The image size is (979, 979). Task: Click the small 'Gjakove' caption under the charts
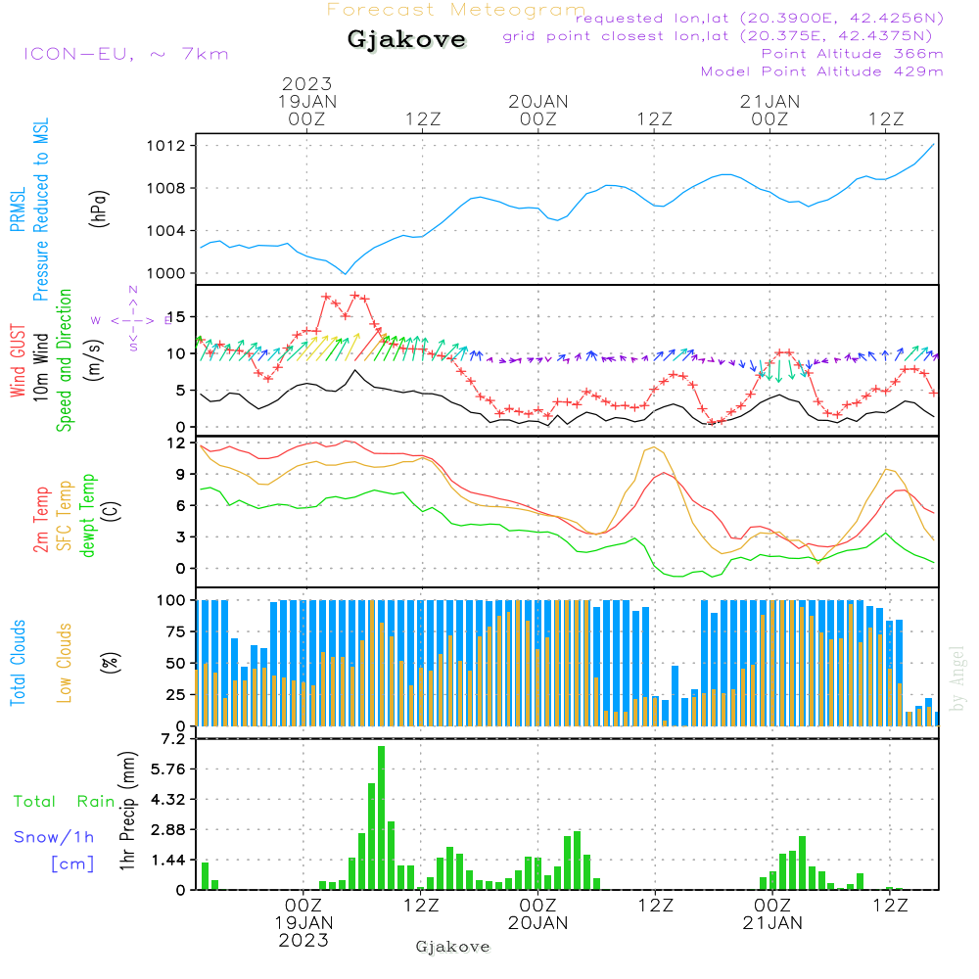452,947
